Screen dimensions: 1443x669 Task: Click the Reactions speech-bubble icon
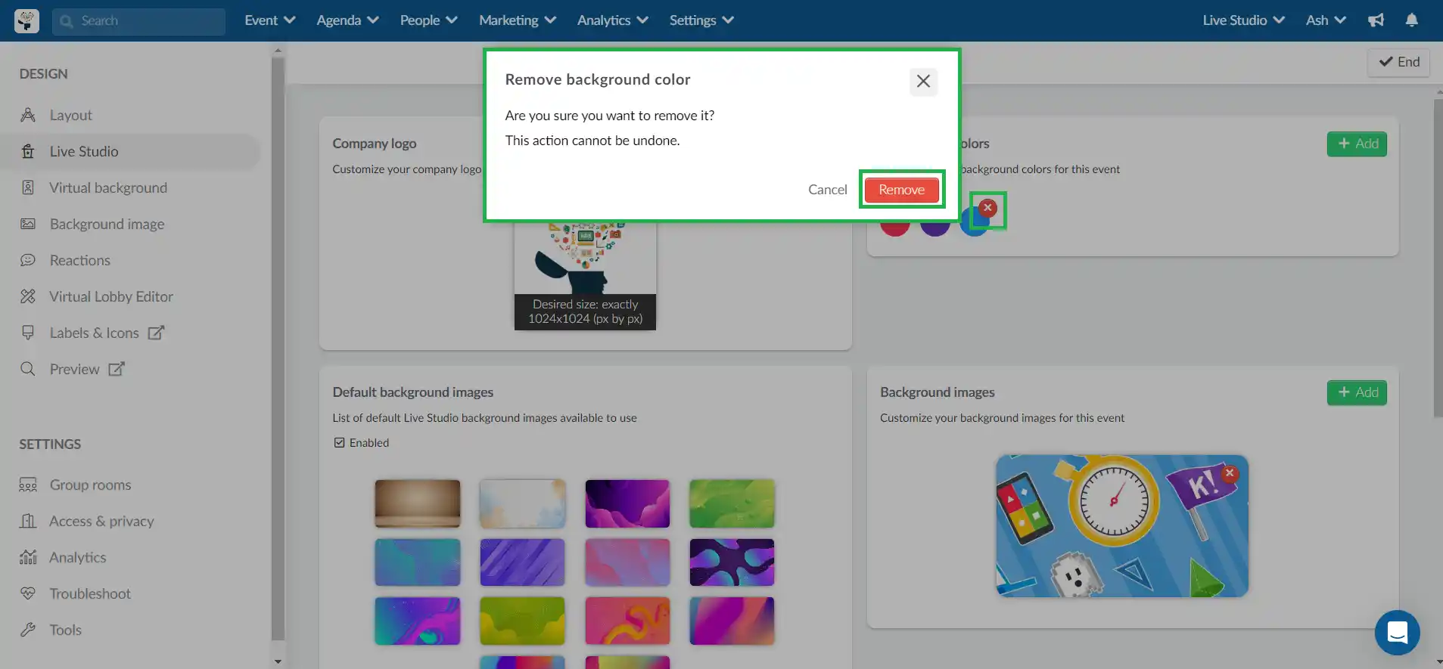tap(28, 260)
